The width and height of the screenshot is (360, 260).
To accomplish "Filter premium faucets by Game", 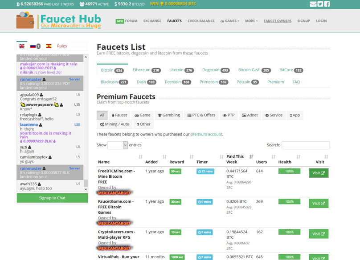I will [142, 115].
